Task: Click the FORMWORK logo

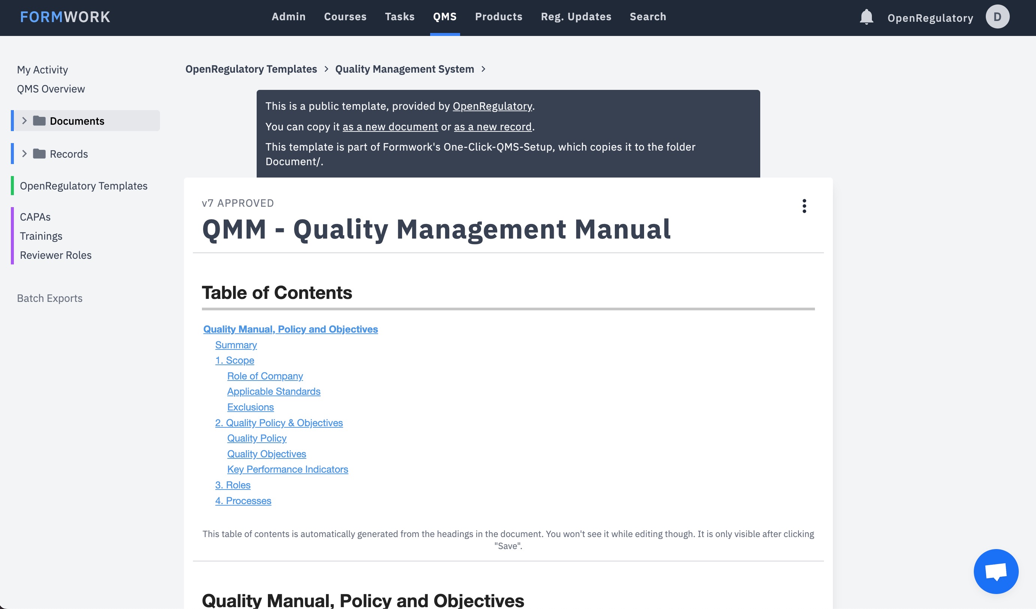Action: click(x=65, y=17)
